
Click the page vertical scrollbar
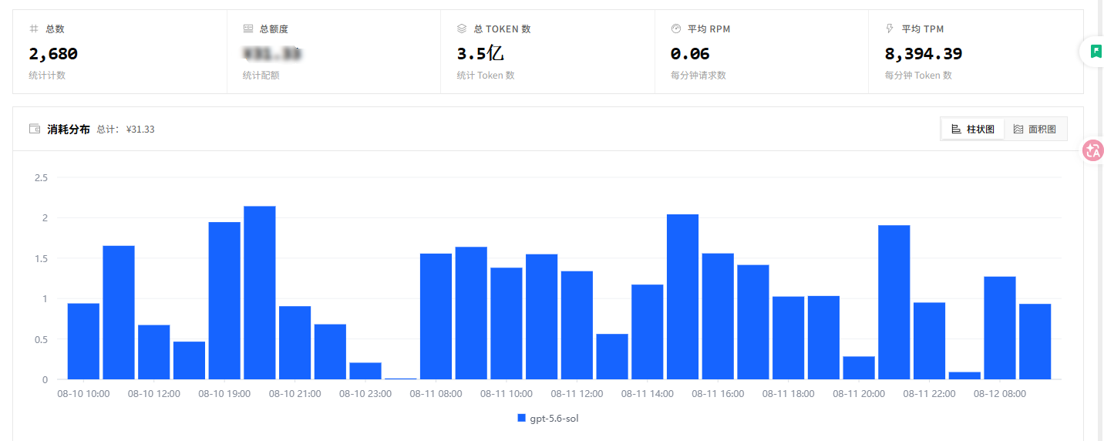coord(1100,220)
